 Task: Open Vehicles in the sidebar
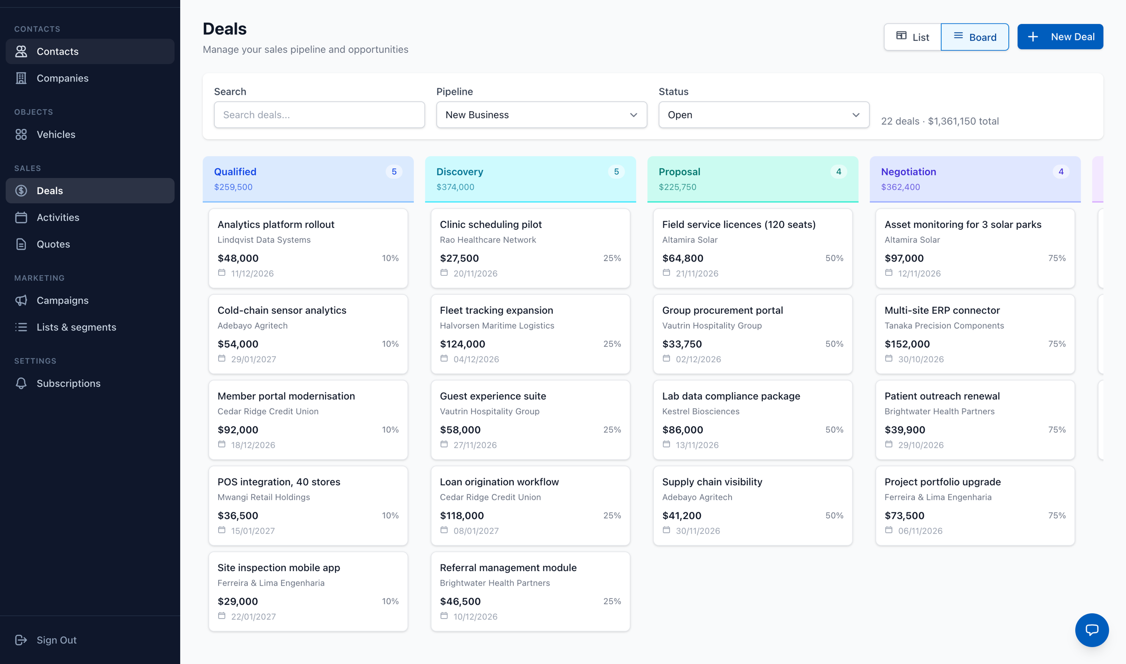(90, 134)
